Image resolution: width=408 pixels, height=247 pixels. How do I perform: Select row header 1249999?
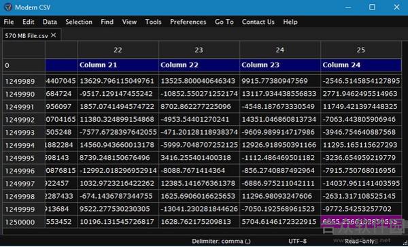(24, 209)
